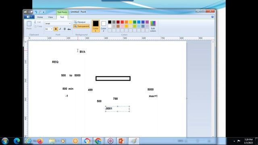The width and height of the screenshot is (258, 145).
Task: Toggle strikethrough formatting in Font group
Action: pos(69,29)
